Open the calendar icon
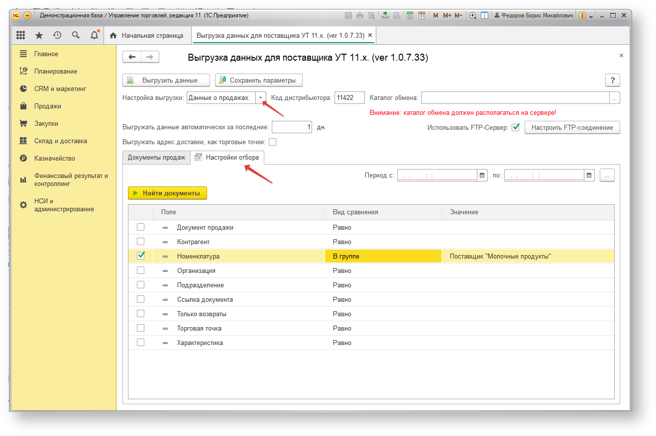 coord(422,15)
